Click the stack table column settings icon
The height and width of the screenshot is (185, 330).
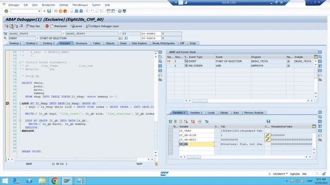tap(316, 57)
